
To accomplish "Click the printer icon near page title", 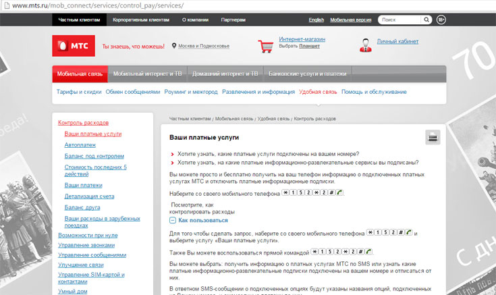I will click(432, 138).
